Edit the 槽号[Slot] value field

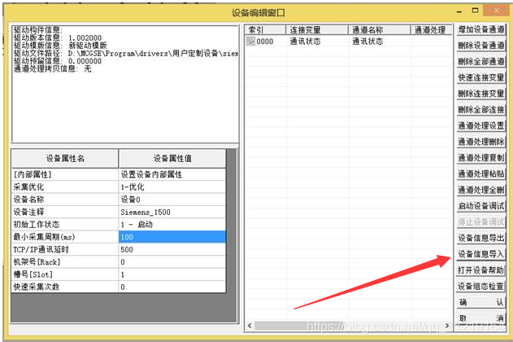tap(172, 274)
